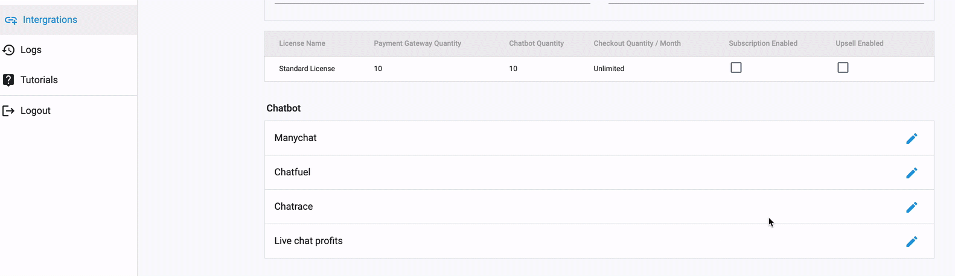Select the Logout menu label

click(x=36, y=111)
